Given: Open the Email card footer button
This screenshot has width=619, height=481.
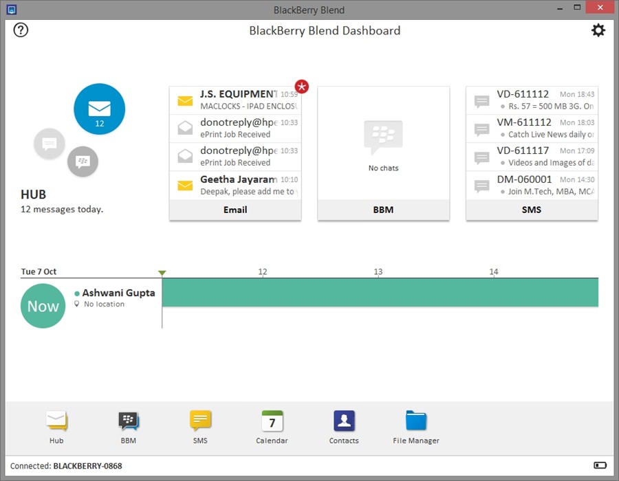Looking at the screenshot, I should pyautogui.click(x=235, y=210).
